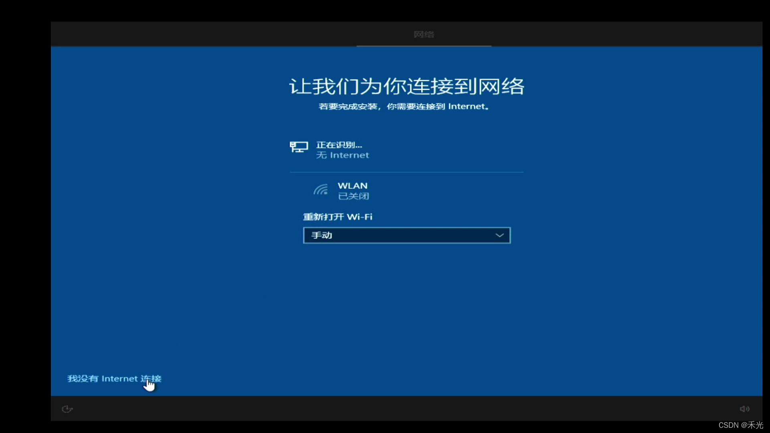Select the WLAN 已关闭 entry

point(406,191)
